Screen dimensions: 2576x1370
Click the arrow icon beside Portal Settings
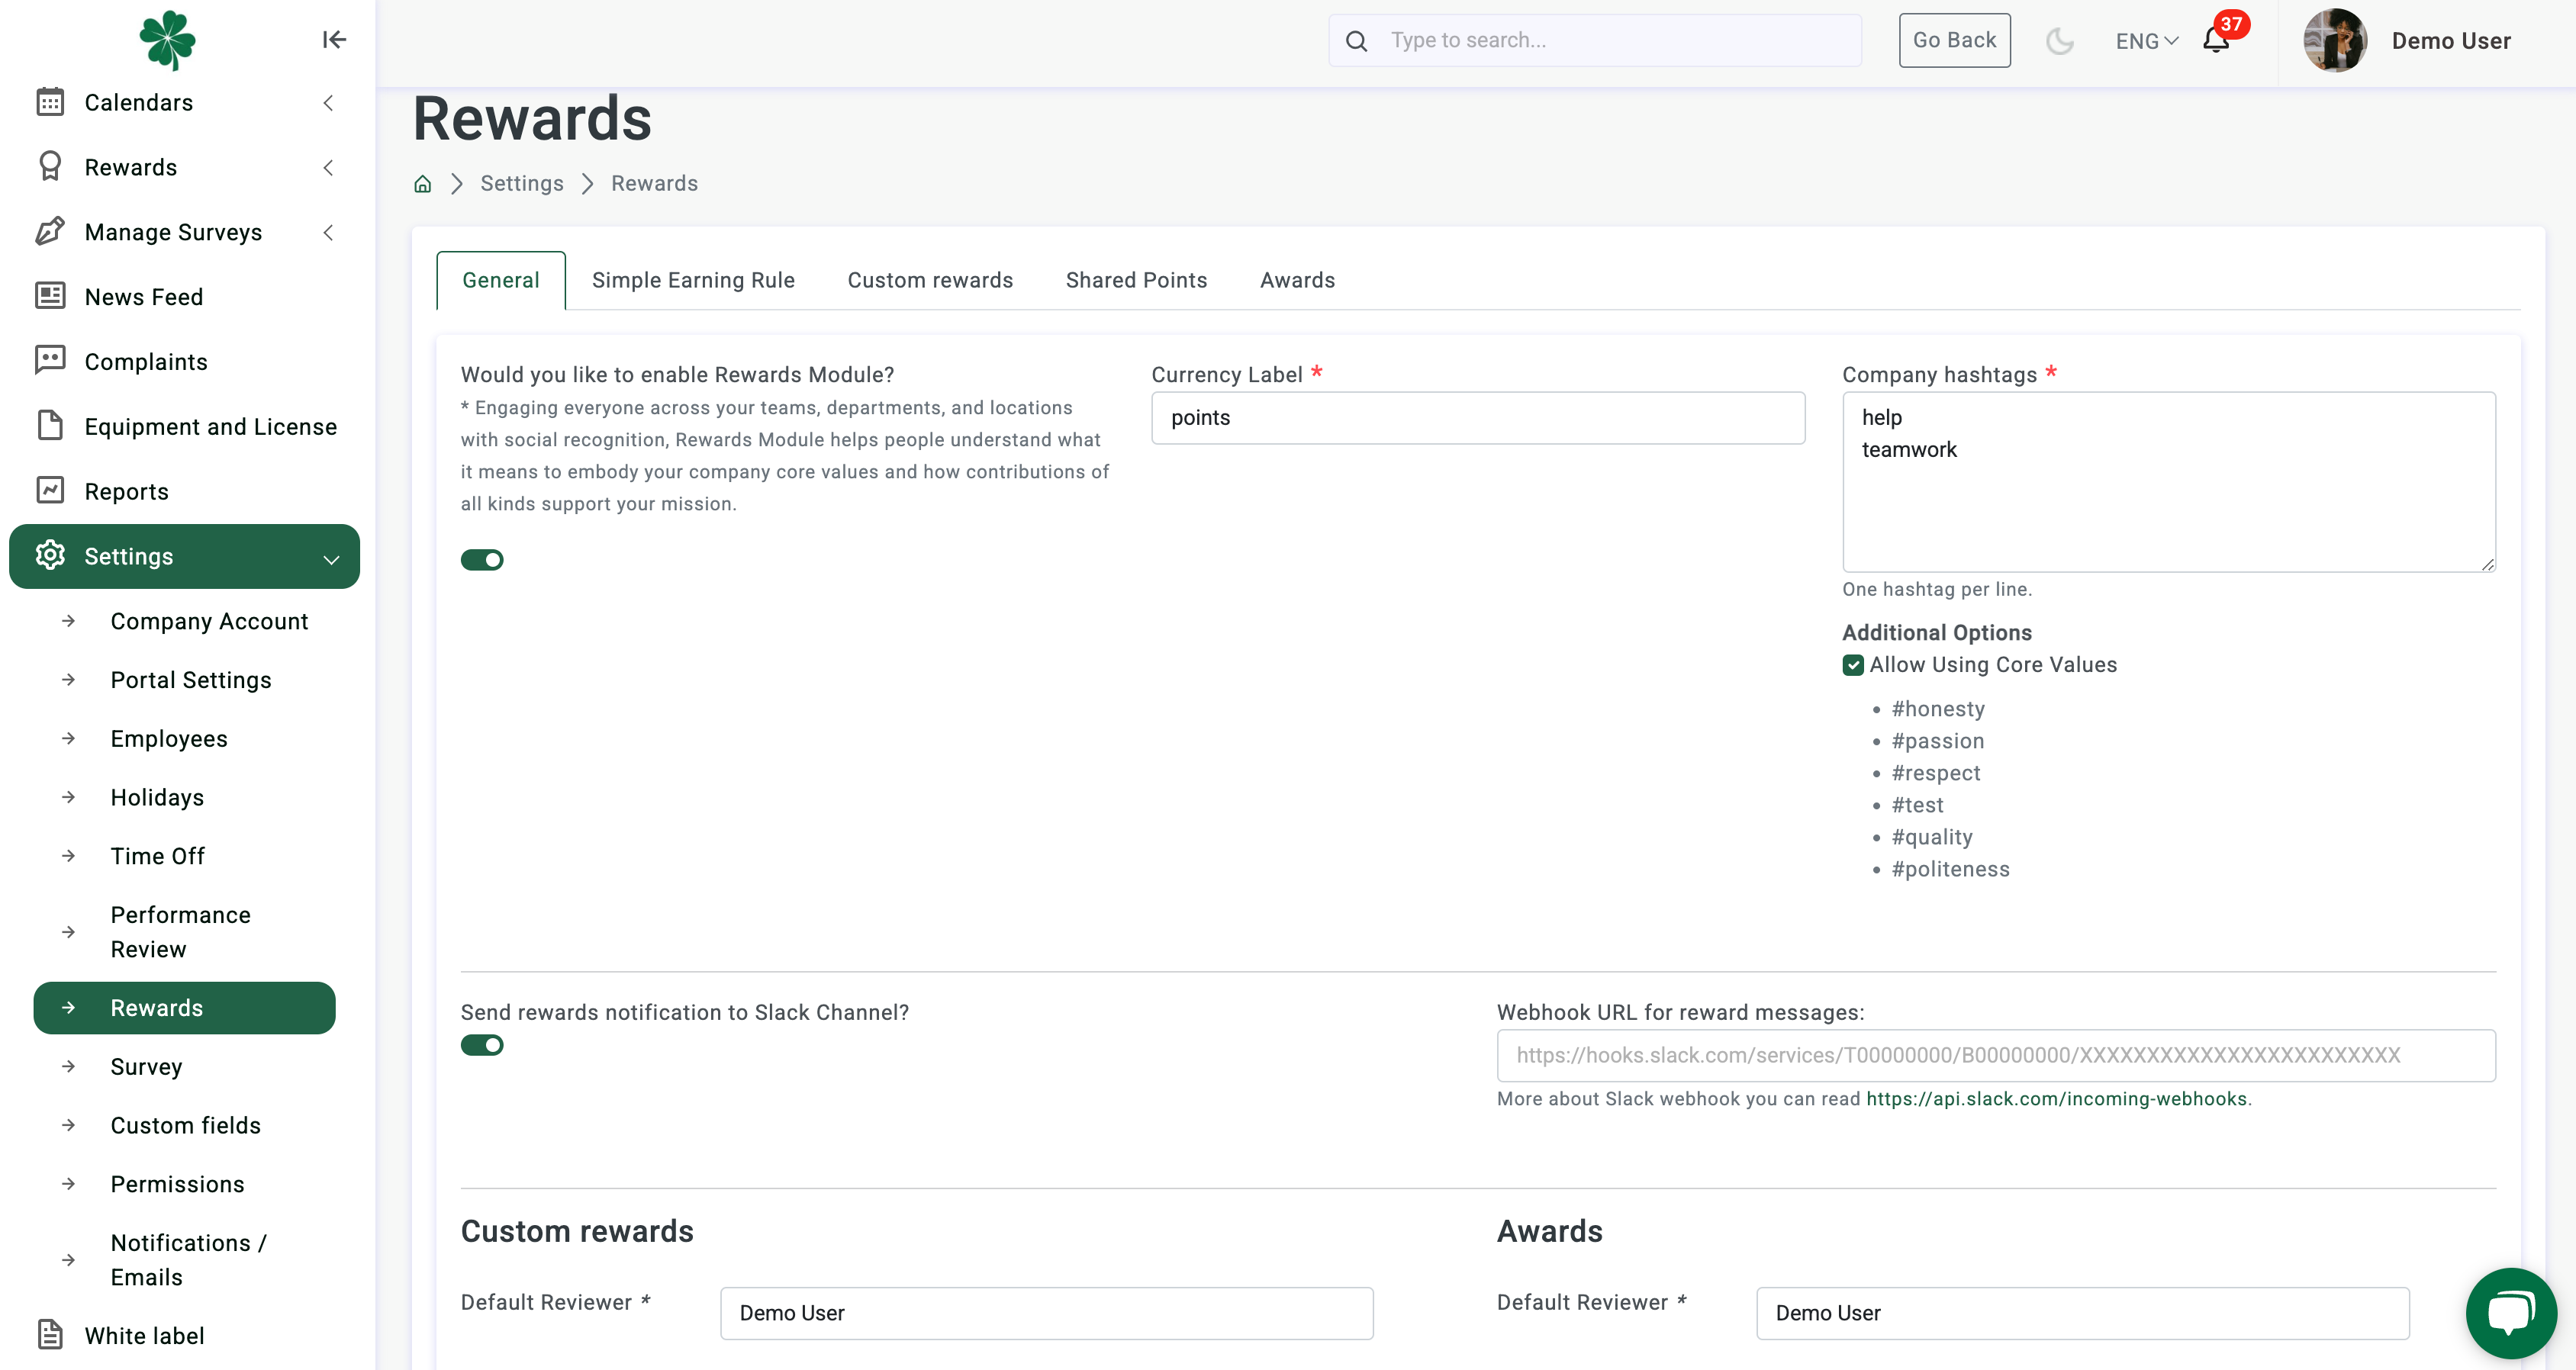tap(68, 680)
